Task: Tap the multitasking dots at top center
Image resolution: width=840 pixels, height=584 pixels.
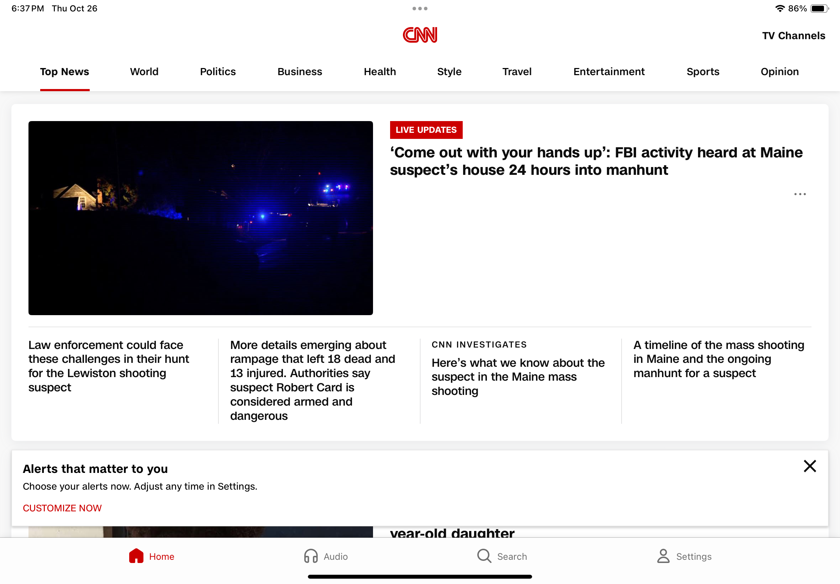Action: point(420,9)
